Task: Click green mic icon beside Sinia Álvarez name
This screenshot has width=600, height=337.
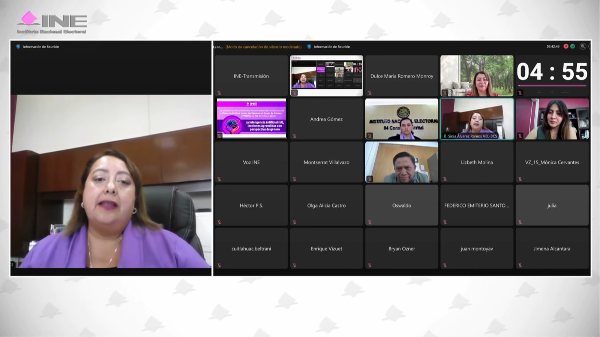Action: coord(445,136)
